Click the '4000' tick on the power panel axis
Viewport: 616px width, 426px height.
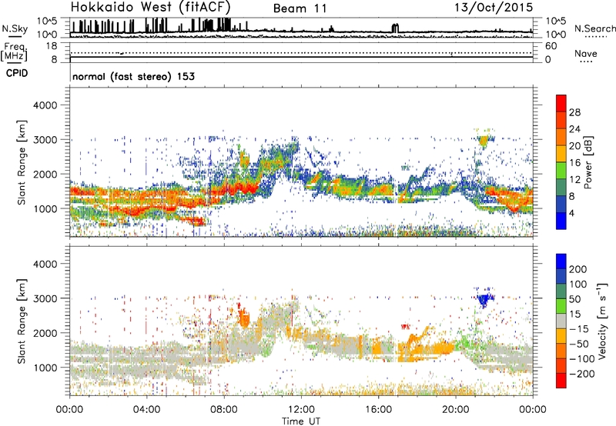point(45,105)
